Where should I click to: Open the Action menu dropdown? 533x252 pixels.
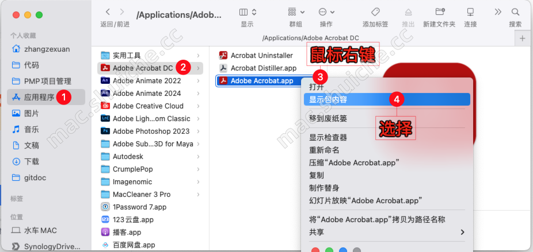(326, 12)
